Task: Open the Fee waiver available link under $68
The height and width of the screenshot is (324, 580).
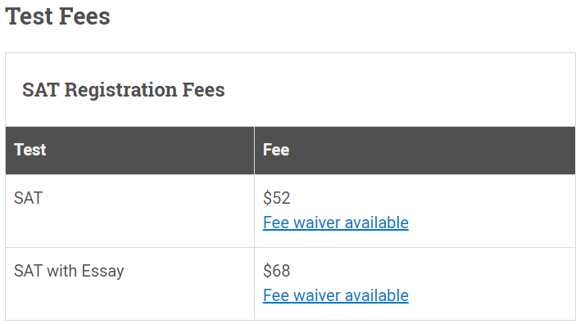Action: click(336, 295)
